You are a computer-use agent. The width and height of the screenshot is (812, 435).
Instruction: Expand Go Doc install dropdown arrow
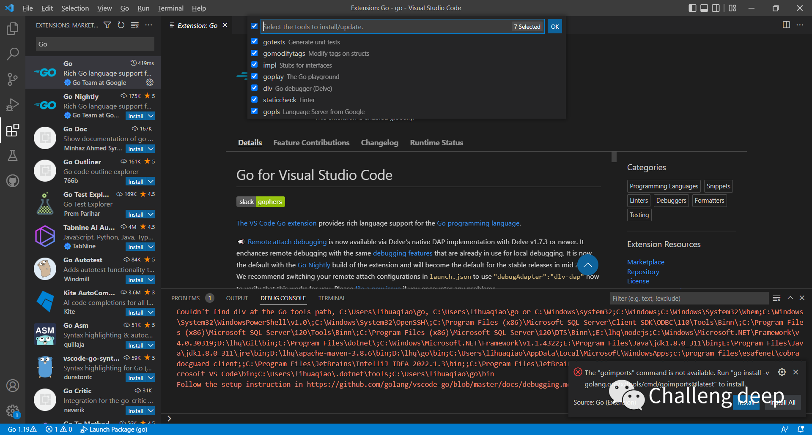[x=151, y=149]
